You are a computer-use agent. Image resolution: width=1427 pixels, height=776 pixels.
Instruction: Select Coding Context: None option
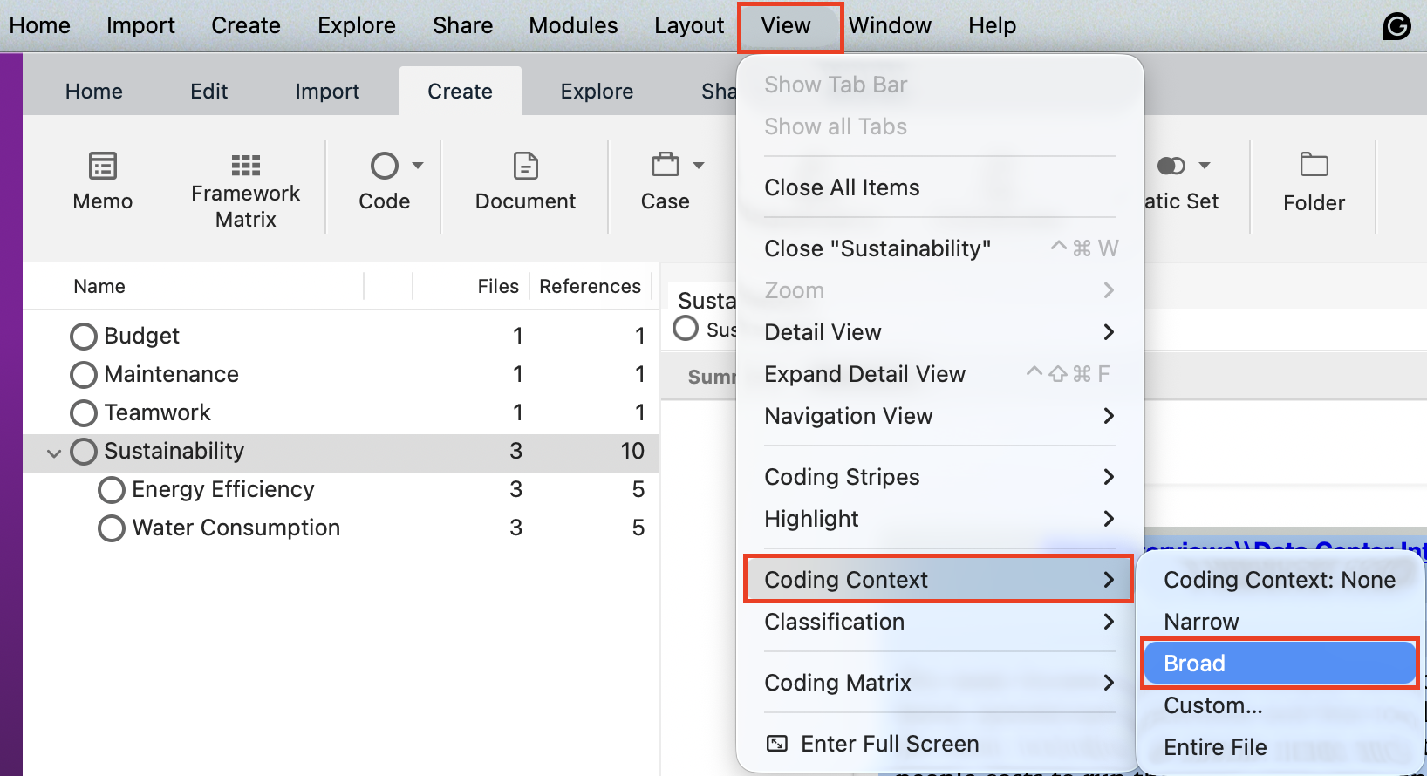tap(1280, 580)
